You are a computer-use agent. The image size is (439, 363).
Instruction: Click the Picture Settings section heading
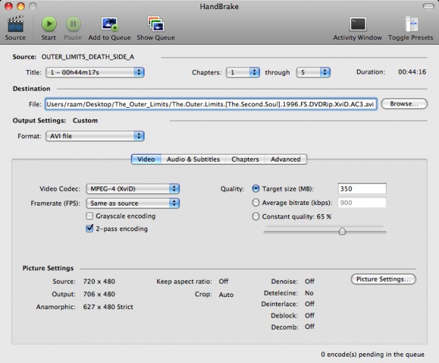[x=48, y=268]
